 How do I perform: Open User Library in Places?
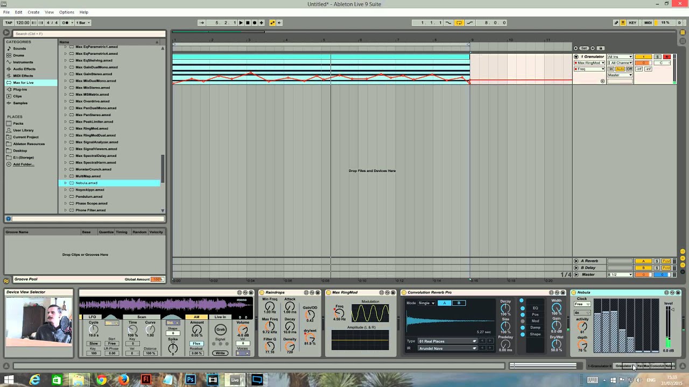23,130
